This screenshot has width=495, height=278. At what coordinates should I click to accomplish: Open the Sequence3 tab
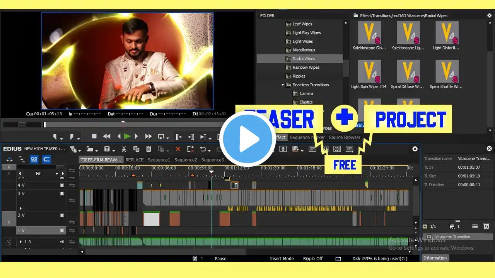point(213,160)
